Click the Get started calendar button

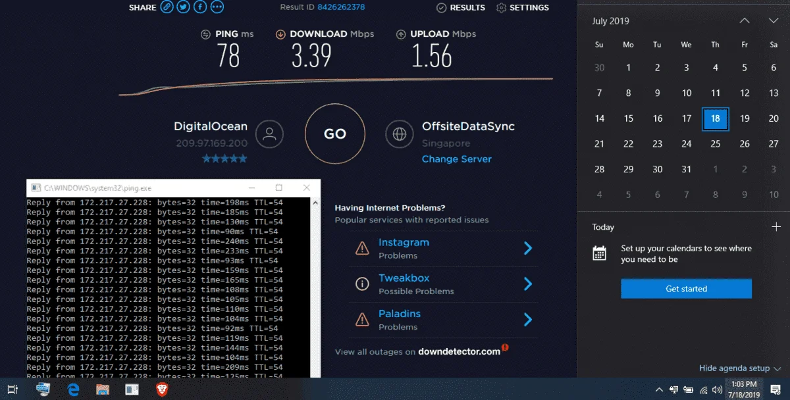click(x=686, y=289)
